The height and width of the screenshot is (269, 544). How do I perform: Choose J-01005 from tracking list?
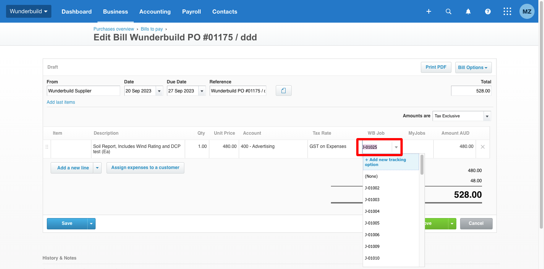click(x=391, y=223)
